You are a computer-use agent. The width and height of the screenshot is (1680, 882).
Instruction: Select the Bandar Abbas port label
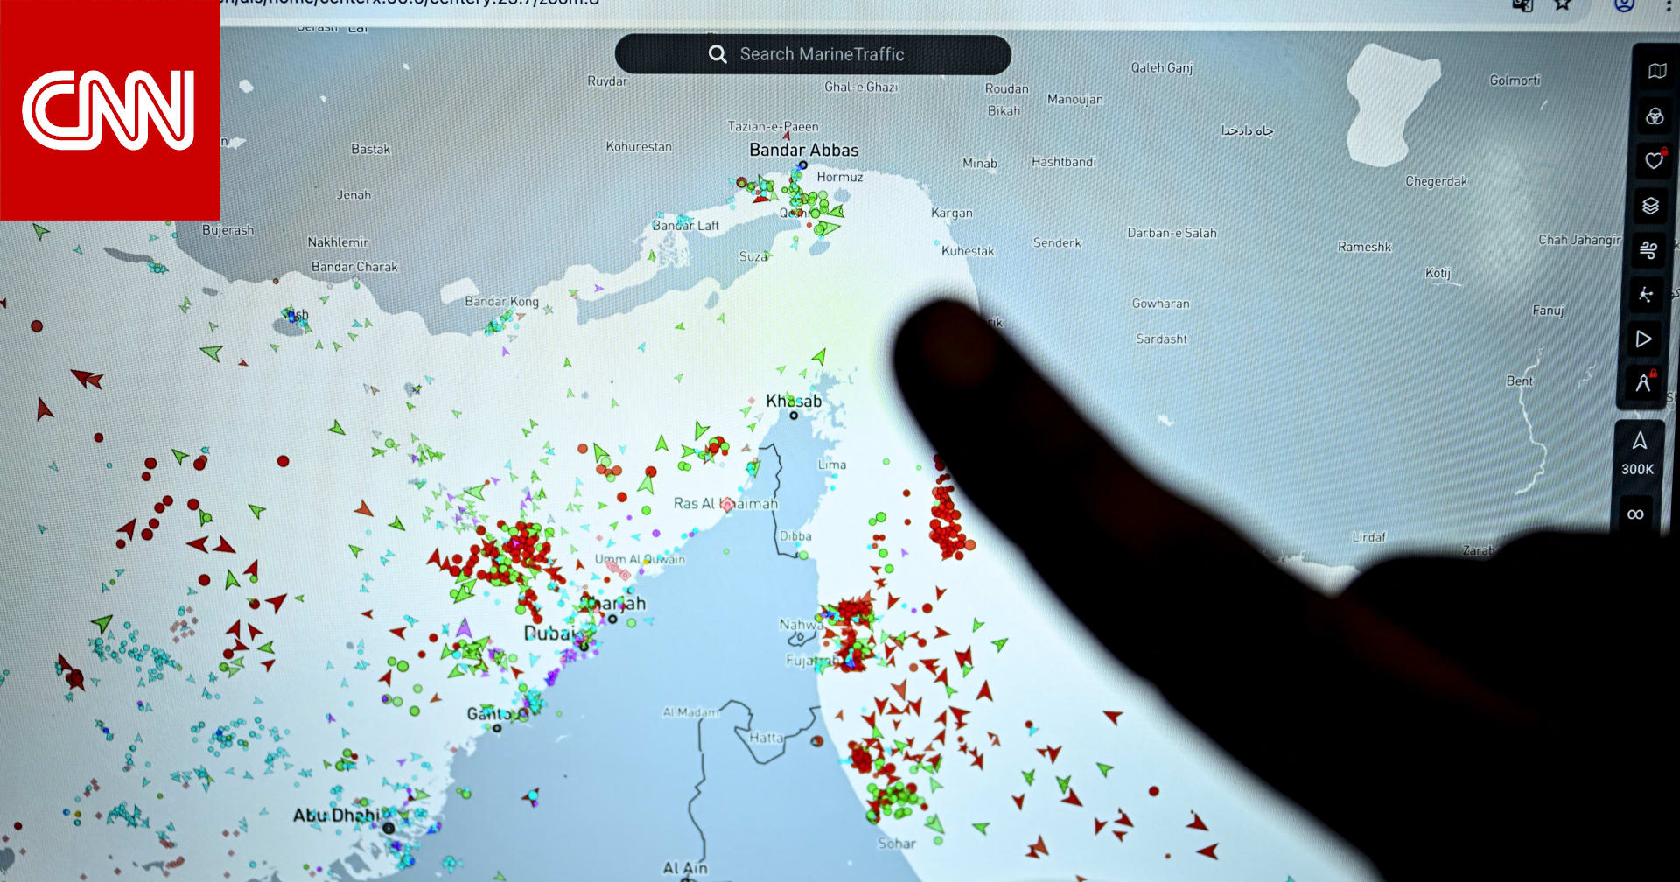(803, 150)
